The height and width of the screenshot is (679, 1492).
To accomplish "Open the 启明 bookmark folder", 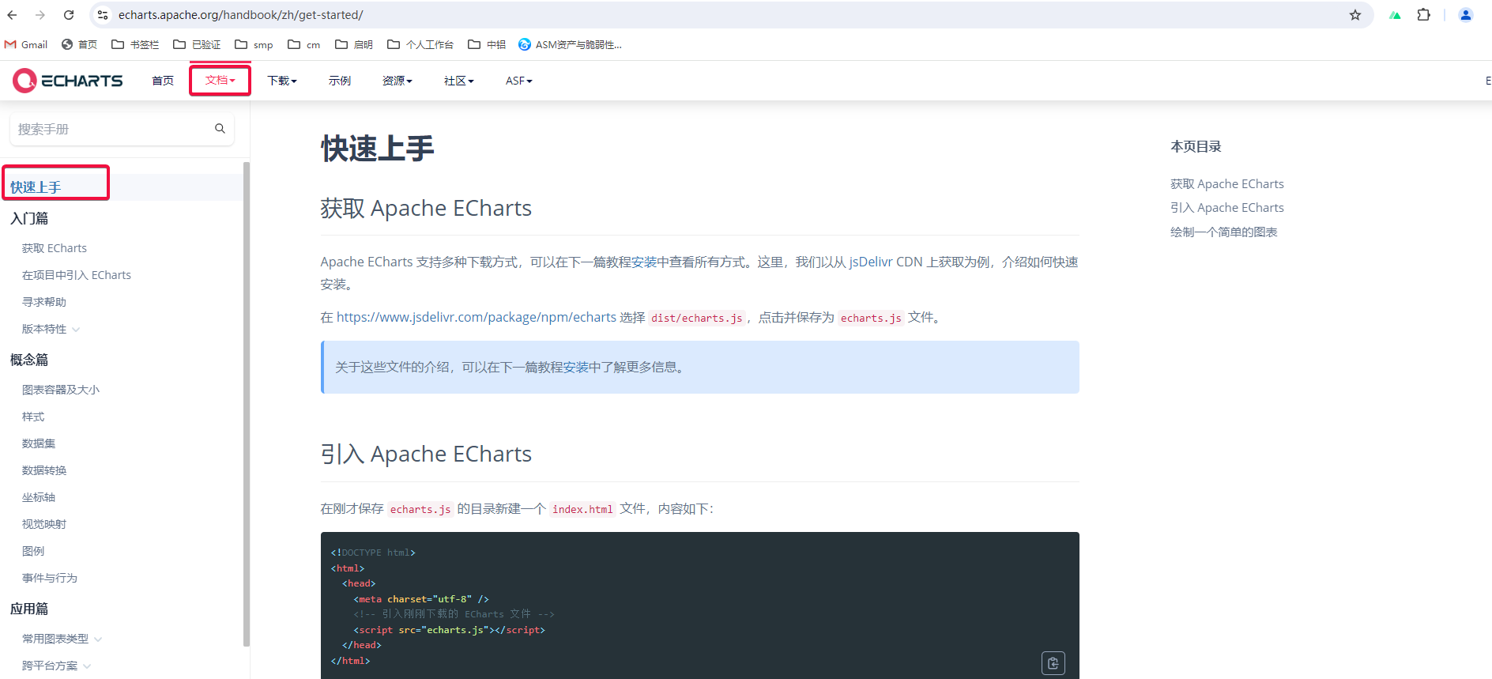I will (354, 44).
